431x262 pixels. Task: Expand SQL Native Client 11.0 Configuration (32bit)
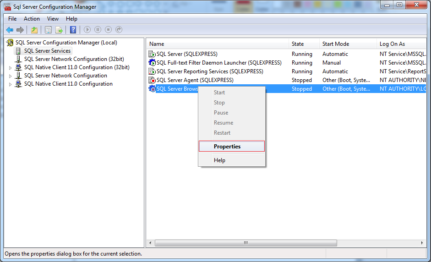click(10, 68)
